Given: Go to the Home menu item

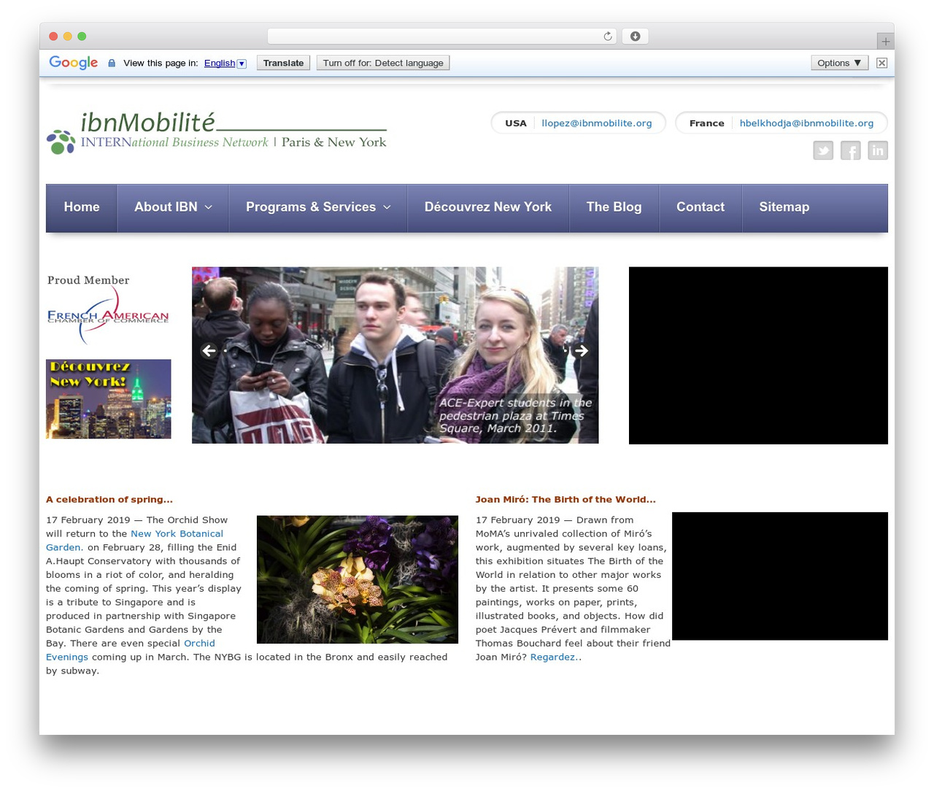Looking at the screenshot, I should tap(82, 207).
